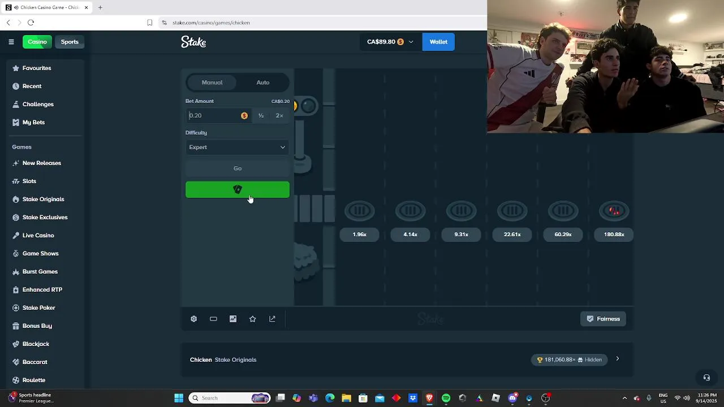Open Spotify from the taskbar
This screenshot has height=407, width=724.
(446, 398)
